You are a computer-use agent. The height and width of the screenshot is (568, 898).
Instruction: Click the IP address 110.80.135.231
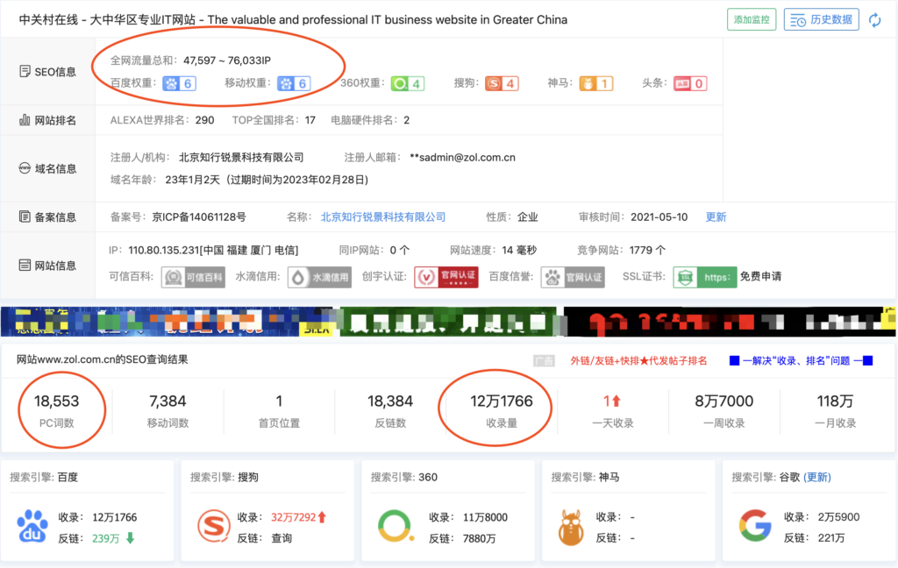(x=164, y=250)
